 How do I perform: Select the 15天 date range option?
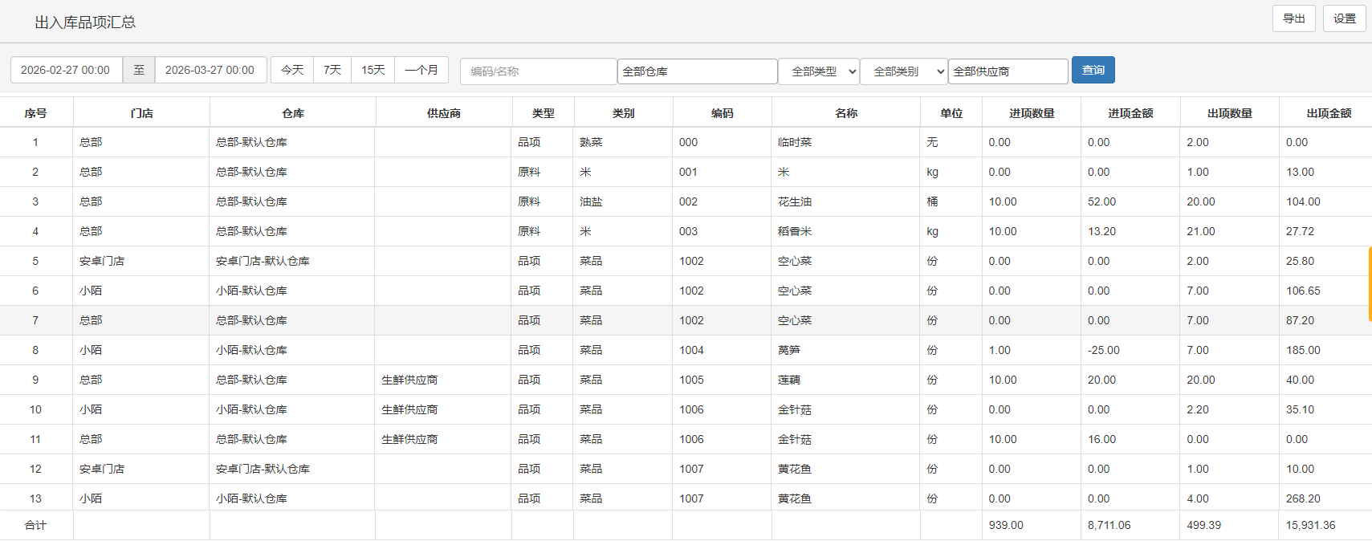(373, 71)
